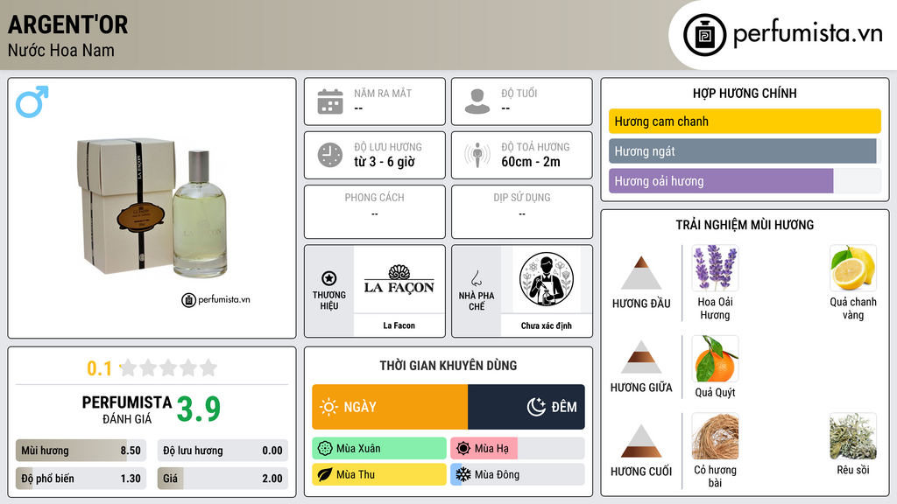This screenshot has width=897, height=504.
Task: Click the star badge icon above Thương hiệu
Action: [329, 278]
